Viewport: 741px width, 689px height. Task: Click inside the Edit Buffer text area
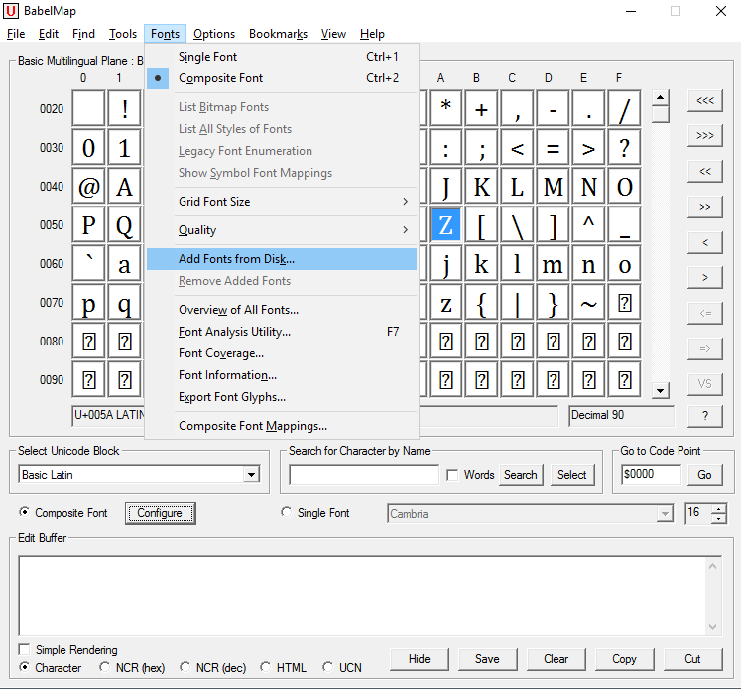coord(363,596)
